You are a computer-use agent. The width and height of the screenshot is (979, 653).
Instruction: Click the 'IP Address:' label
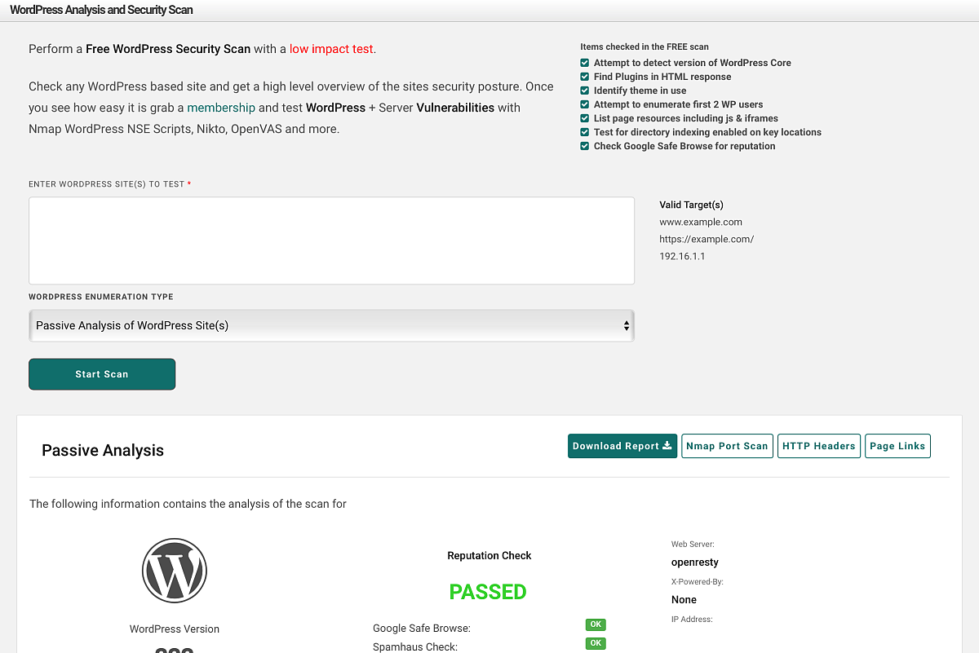tap(692, 620)
